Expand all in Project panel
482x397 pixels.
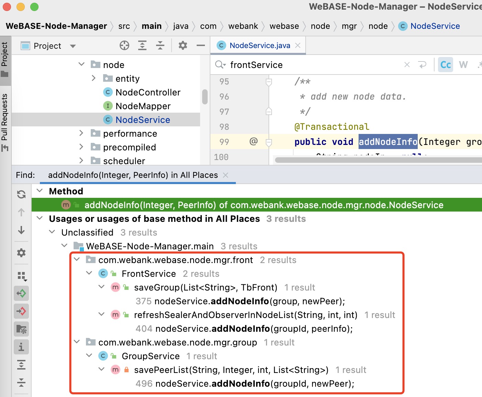click(x=142, y=45)
